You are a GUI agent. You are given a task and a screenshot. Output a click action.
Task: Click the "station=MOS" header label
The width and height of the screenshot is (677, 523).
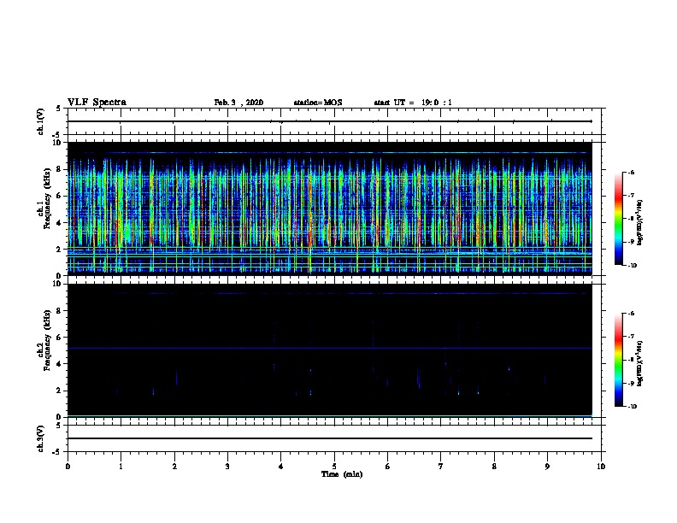pos(318,103)
